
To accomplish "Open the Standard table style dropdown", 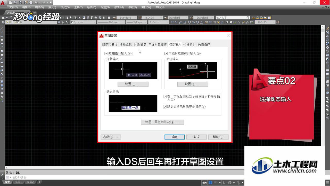I will (x=186, y=18).
